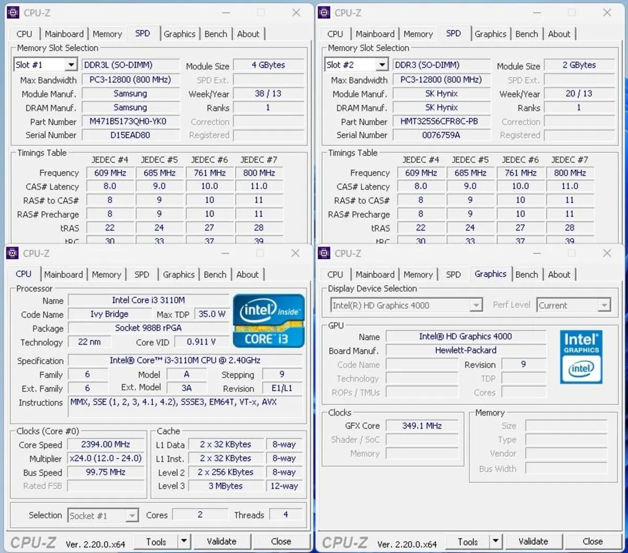This screenshot has width=628, height=553.
Task: Click the 349.1 MHz GFX Core value
Action: click(x=422, y=426)
